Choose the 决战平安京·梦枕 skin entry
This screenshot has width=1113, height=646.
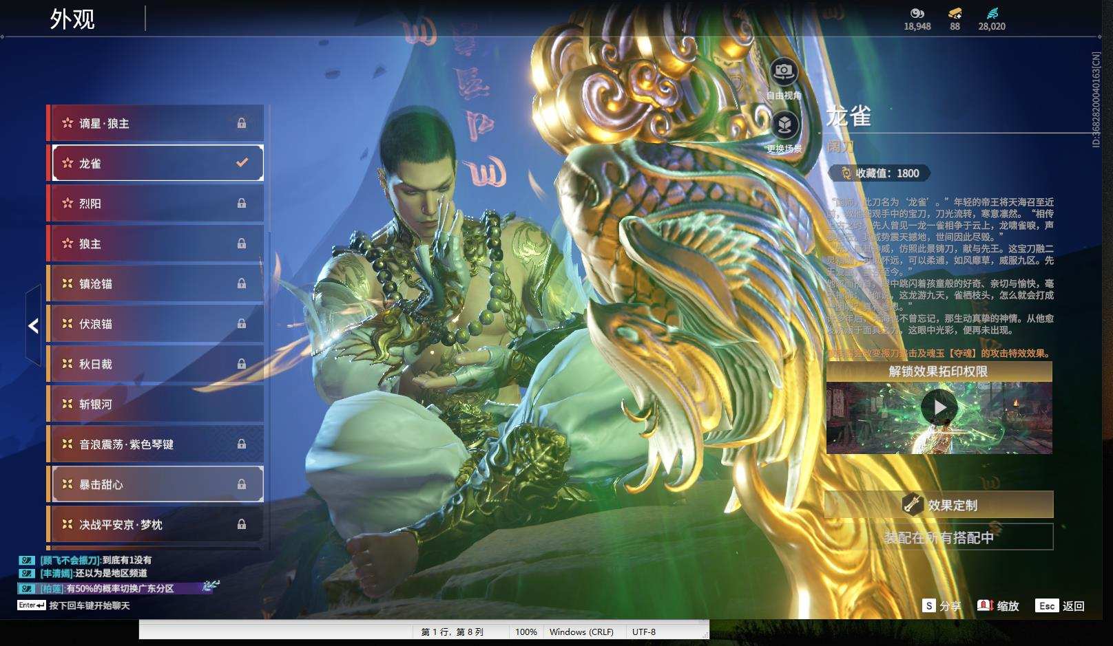(x=155, y=524)
